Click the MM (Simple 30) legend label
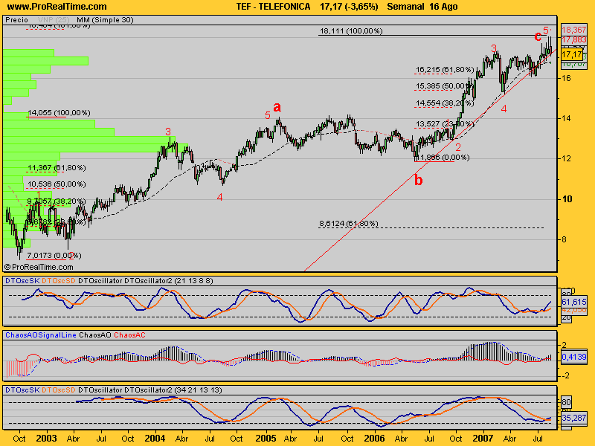 point(105,20)
